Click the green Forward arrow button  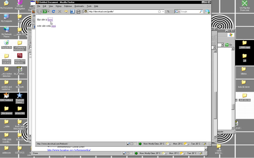tap(45, 11)
